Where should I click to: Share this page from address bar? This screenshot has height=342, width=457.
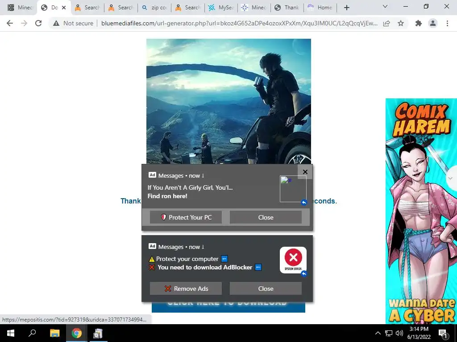point(386,23)
